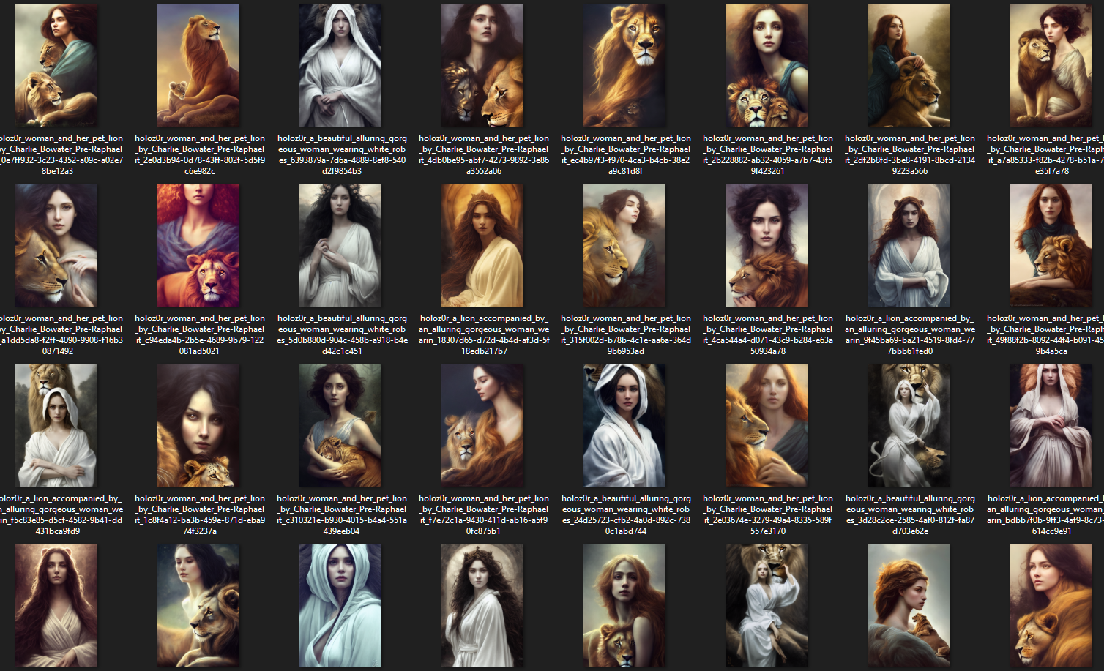The width and height of the screenshot is (1104, 671).
Task: Select the thumbnail for file ending 431bca9fd9
Action: [x=56, y=425]
